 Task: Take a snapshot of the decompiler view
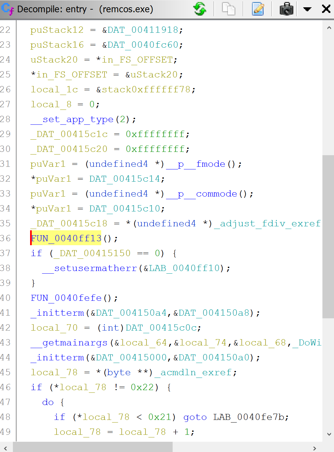[x=286, y=9]
